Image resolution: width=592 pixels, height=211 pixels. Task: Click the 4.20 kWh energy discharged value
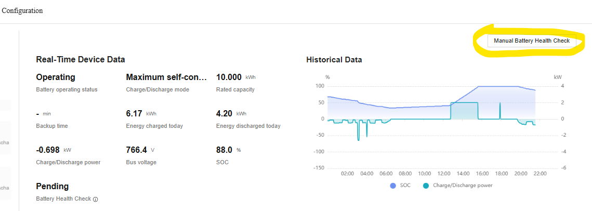click(x=225, y=113)
